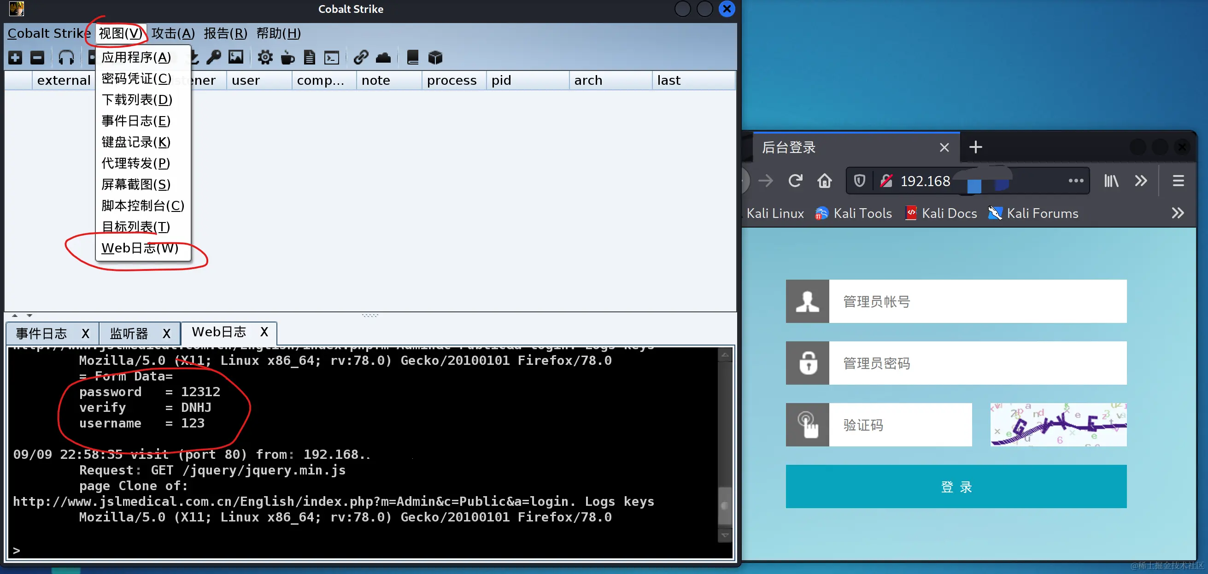
Task: Open screenshots via the picture toolbar icon
Action: pos(236,57)
